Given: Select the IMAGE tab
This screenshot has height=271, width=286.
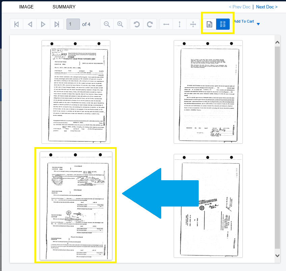Looking at the screenshot, I should [x=26, y=7].
